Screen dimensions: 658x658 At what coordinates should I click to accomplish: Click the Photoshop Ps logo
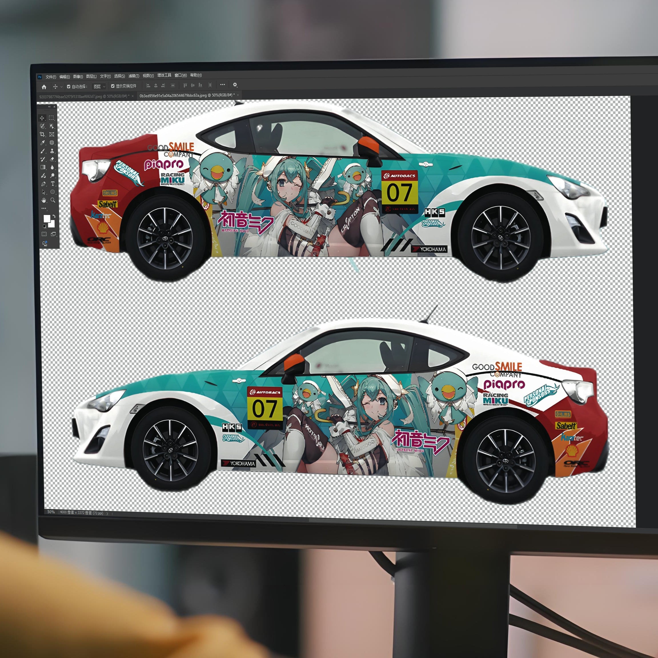[x=40, y=77]
